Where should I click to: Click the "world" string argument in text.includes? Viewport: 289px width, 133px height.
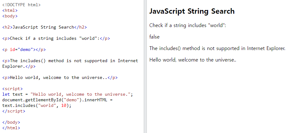tap(47, 106)
